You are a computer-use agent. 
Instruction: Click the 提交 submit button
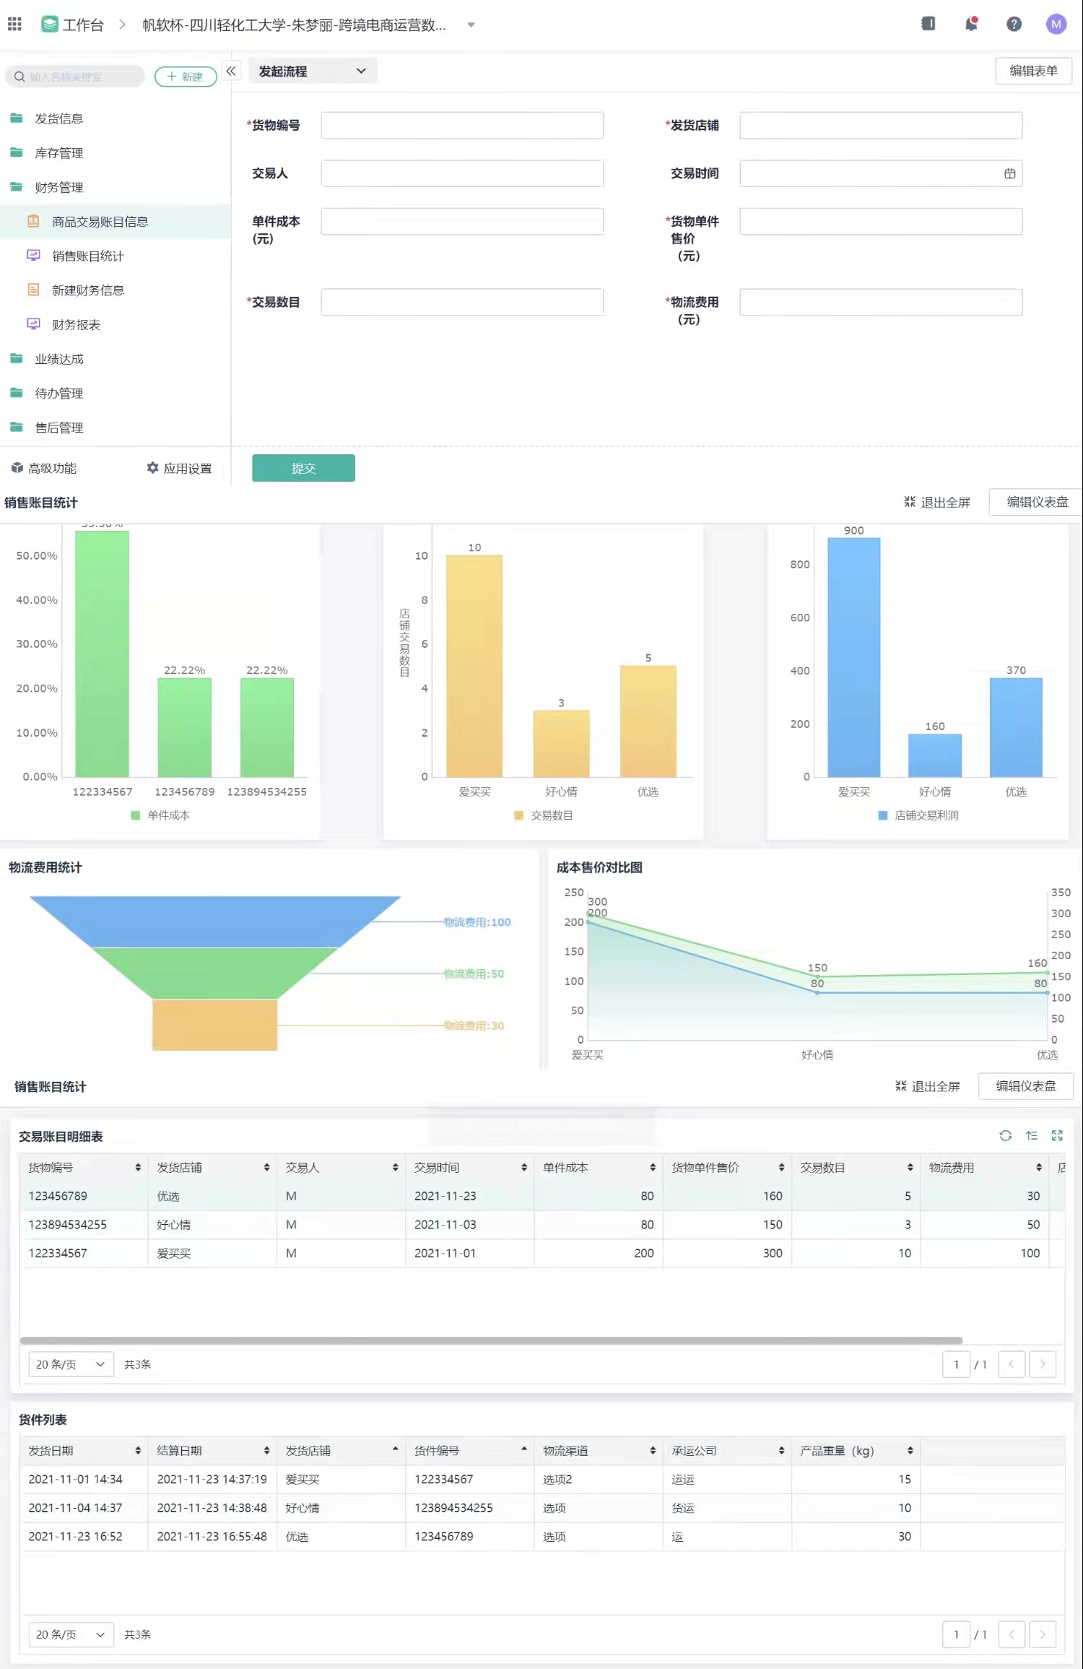click(x=303, y=469)
